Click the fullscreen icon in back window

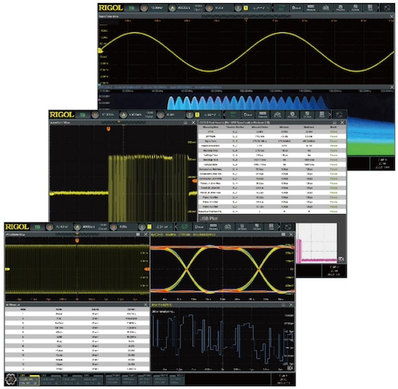(387, 8)
